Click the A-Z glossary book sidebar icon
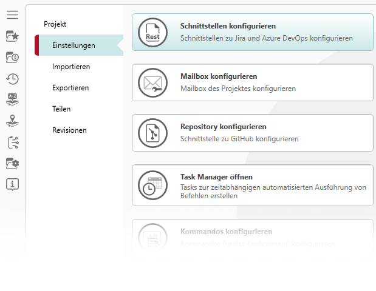Screen dimensions: 376x291 (13, 99)
